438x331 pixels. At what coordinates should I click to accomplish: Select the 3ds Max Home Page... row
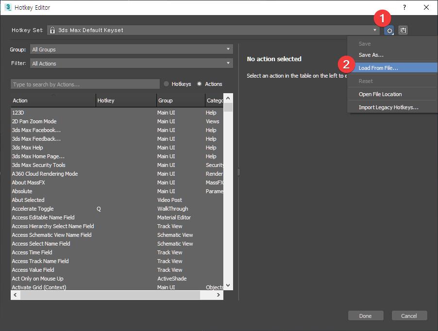click(117, 156)
